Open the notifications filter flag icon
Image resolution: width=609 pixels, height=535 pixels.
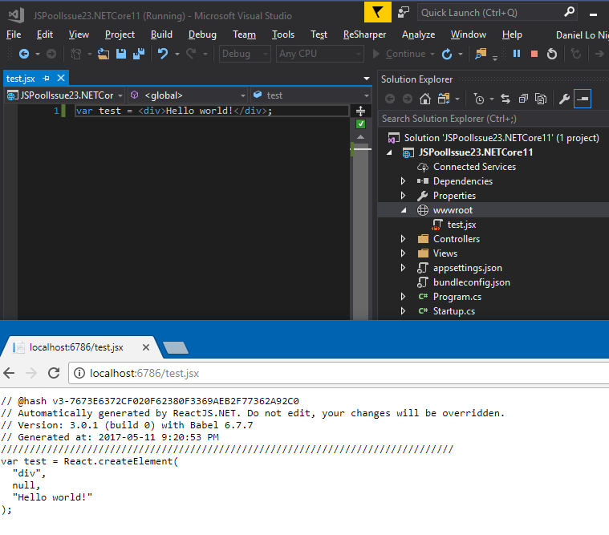click(378, 12)
